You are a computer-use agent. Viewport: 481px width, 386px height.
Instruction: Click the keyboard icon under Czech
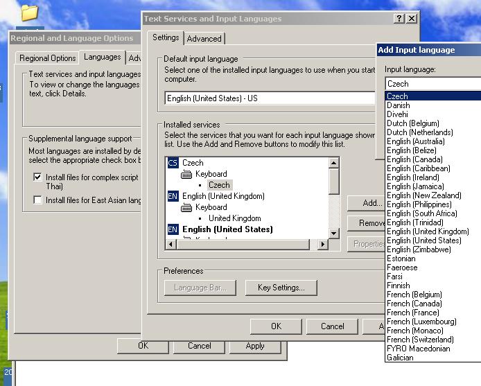coord(186,174)
